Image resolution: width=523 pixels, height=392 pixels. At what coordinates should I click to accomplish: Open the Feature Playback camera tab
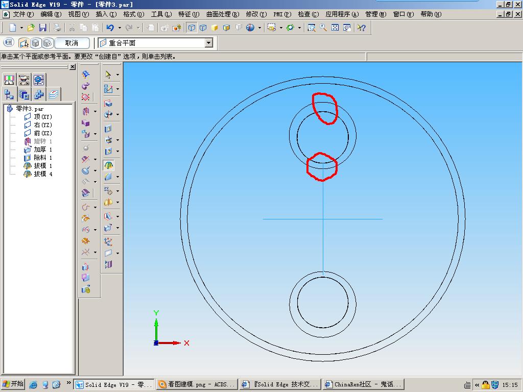pyautogui.click(x=23, y=80)
